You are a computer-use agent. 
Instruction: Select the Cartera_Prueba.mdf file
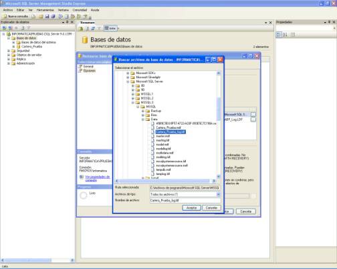(x=168, y=127)
